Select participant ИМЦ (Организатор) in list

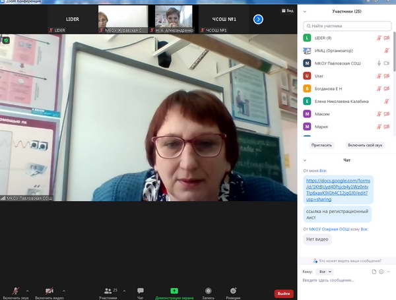click(x=346, y=51)
